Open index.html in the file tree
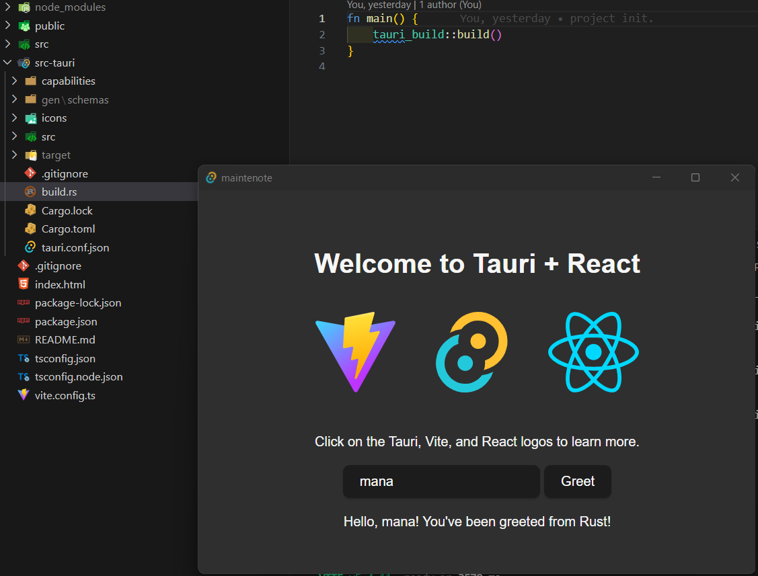The image size is (758, 576). [60, 284]
